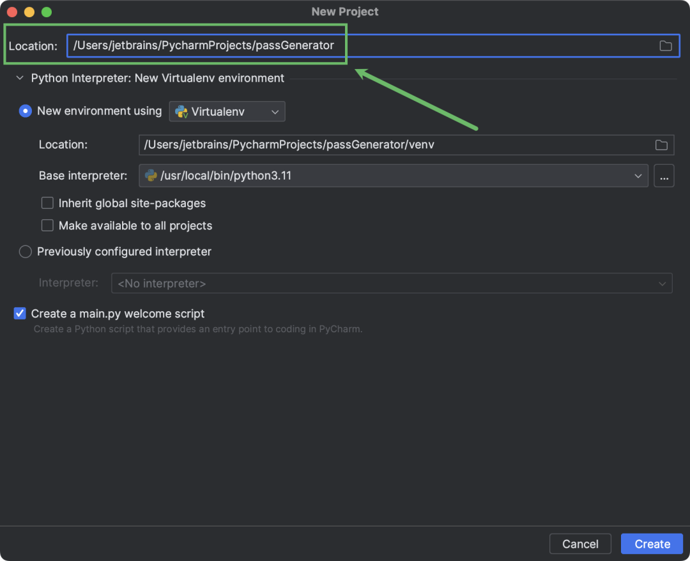Maximize the New Project window
The height and width of the screenshot is (561, 690).
(x=47, y=12)
